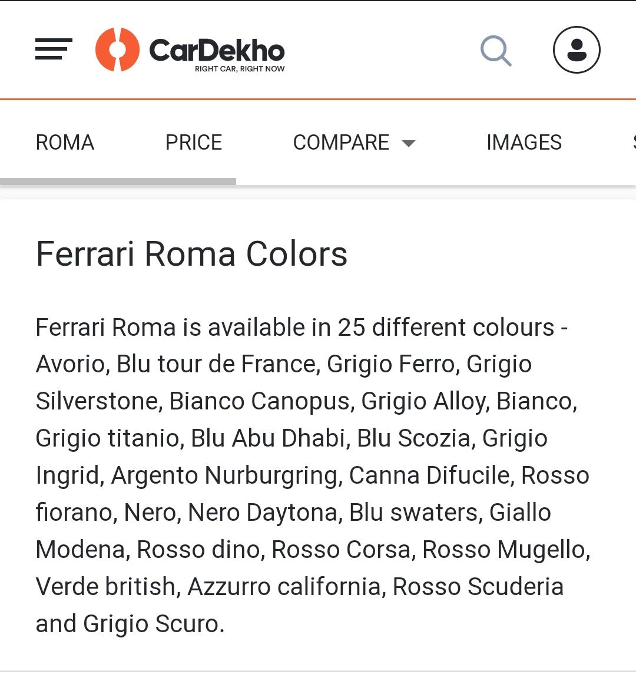The height and width of the screenshot is (674, 636).
Task: Click the 'Right Car, Right Now' tagline
Action: 240,69
